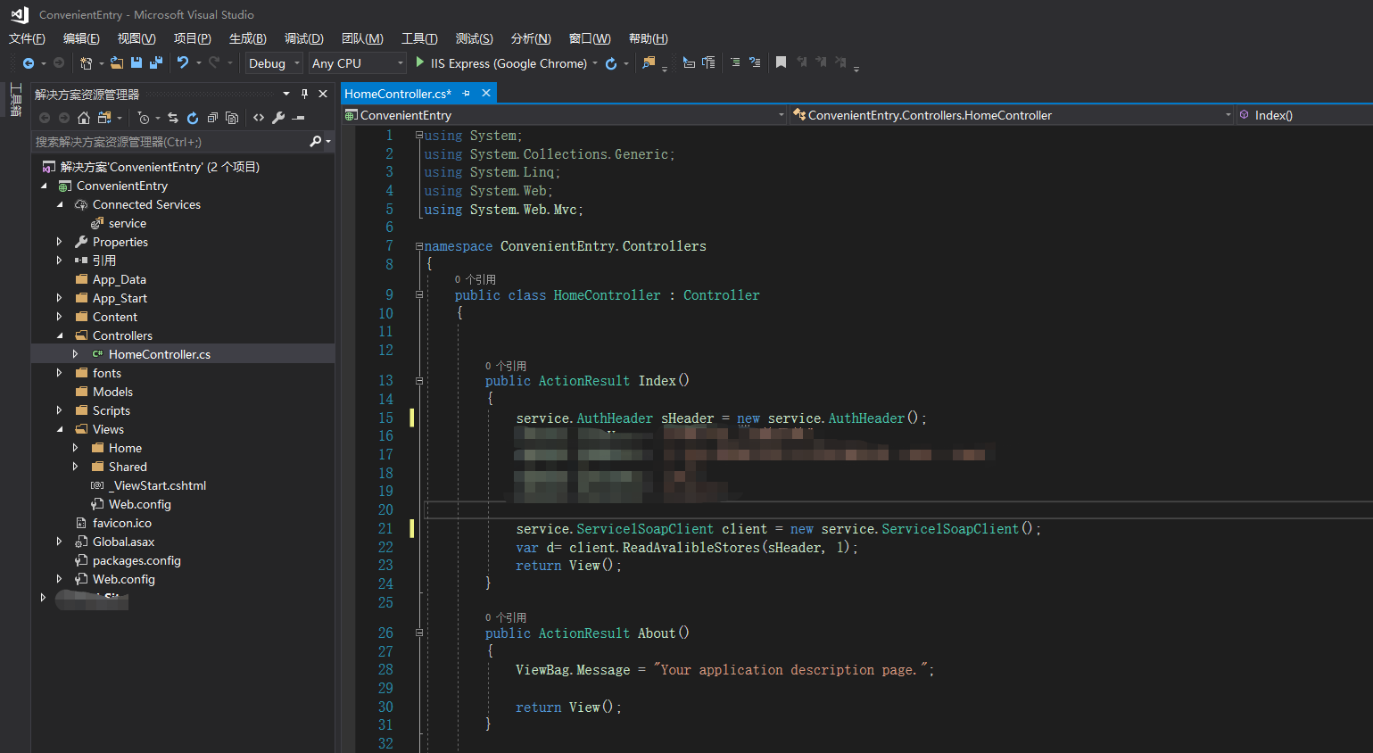Collapse the HomeController class outline

(419, 295)
